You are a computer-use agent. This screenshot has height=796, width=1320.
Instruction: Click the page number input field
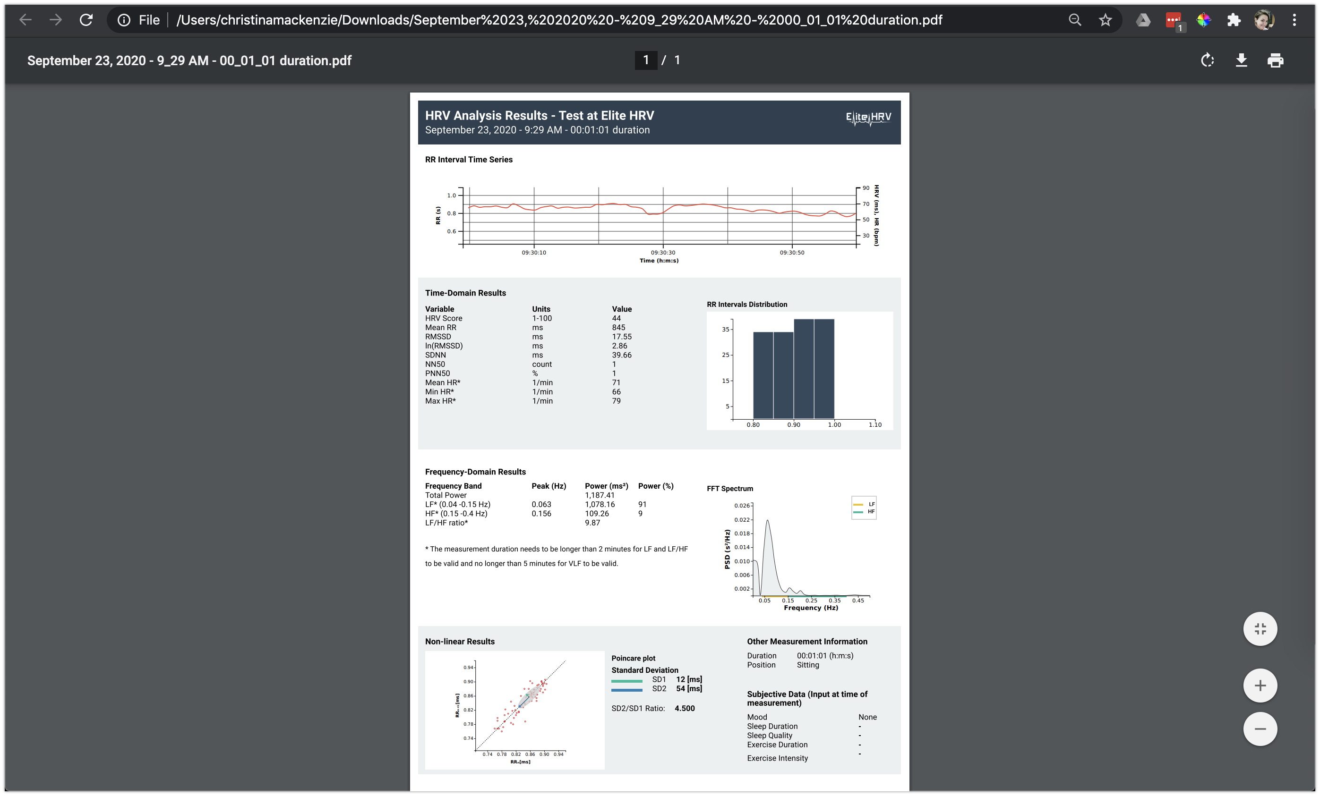(x=645, y=60)
